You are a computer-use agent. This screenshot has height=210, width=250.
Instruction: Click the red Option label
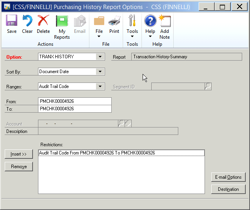click(x=14, y=57)
